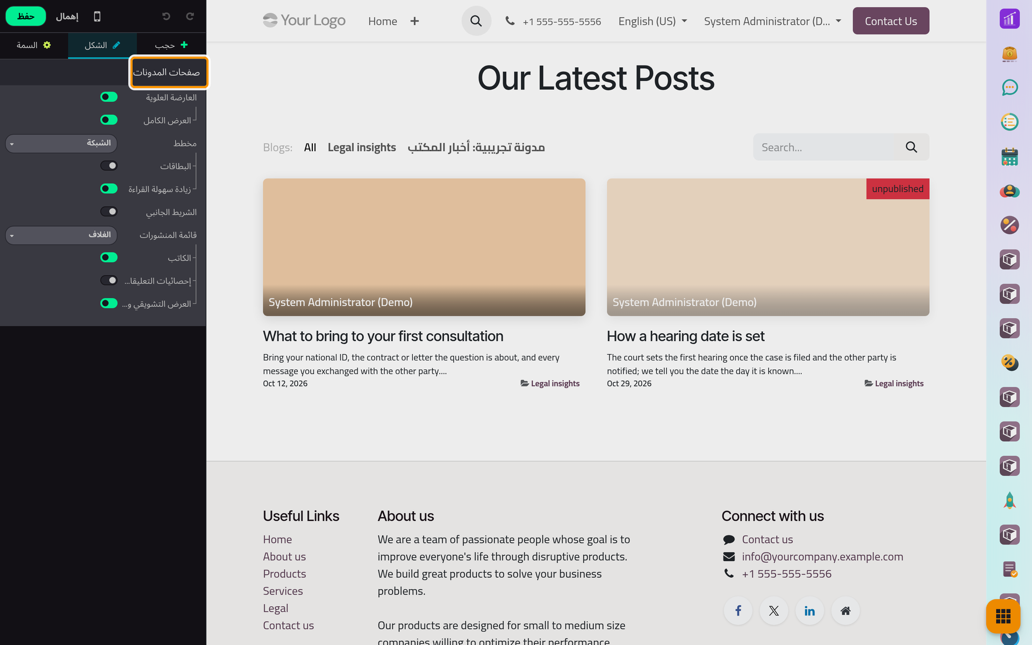Toggle the الكاتب switch
Viewport: 1032px width, 645px height.
(109, 258)
